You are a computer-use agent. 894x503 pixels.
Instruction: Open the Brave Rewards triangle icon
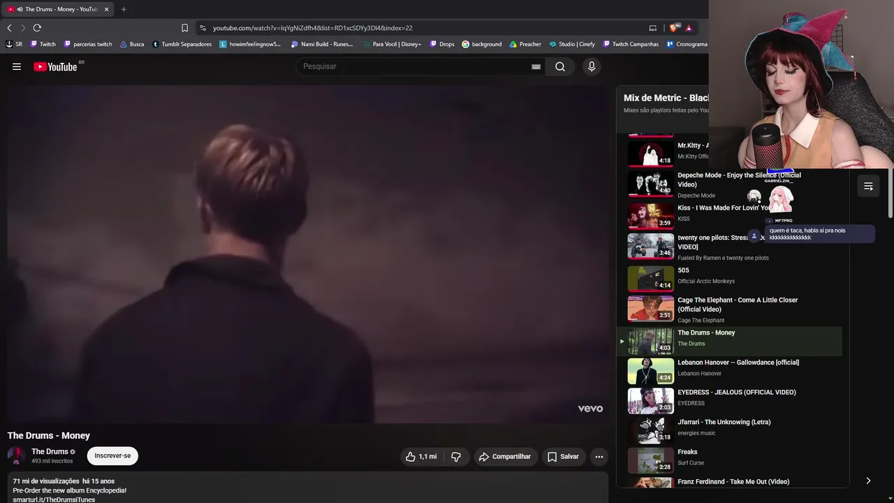click(x=689, y=28)
